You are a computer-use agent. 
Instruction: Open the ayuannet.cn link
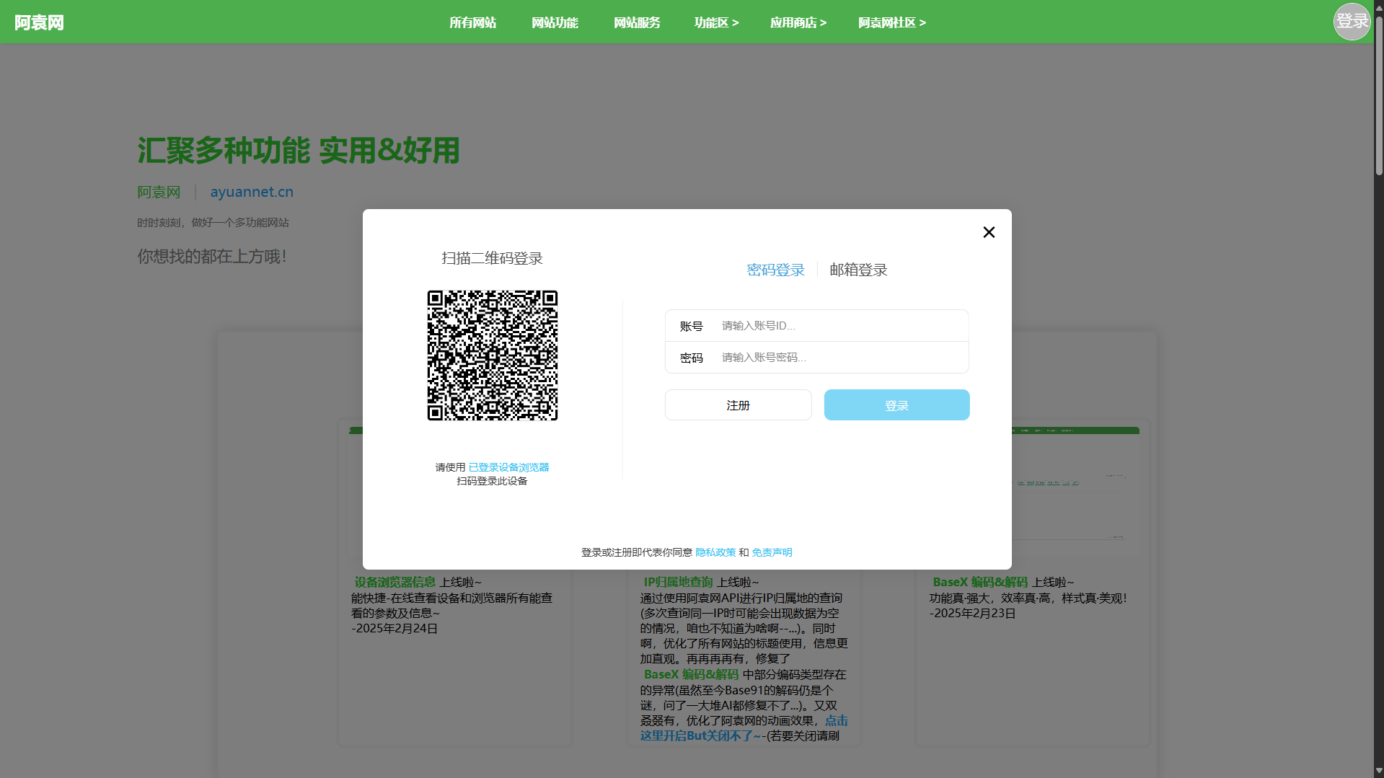252,192
